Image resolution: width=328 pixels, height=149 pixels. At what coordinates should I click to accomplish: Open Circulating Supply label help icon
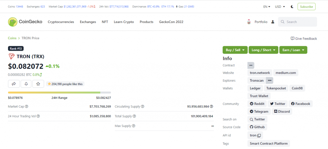click(143, 107)
